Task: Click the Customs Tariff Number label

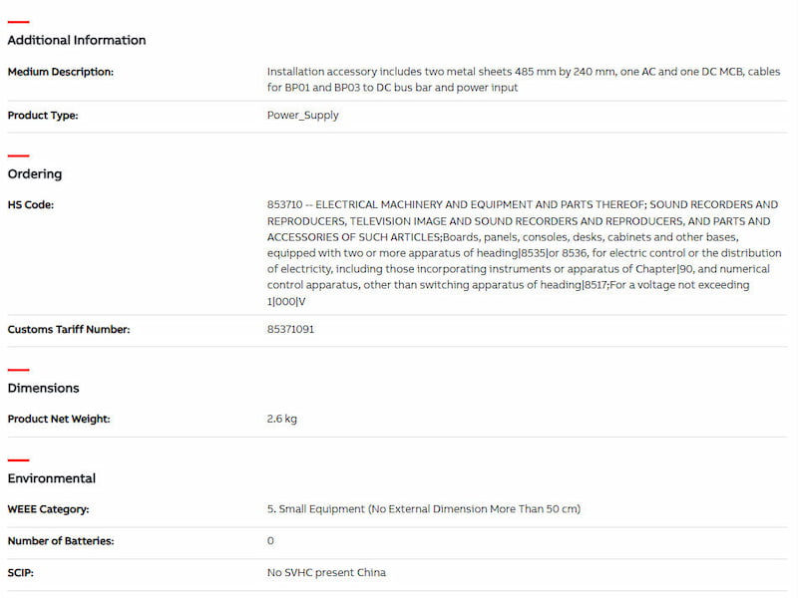Action: point(69,329)
